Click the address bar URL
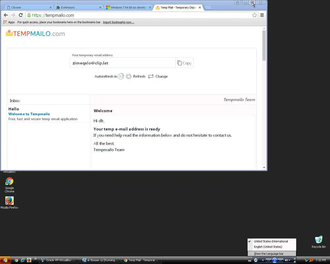The width and height of the screenshot is (330, 264). click(53, 15)
